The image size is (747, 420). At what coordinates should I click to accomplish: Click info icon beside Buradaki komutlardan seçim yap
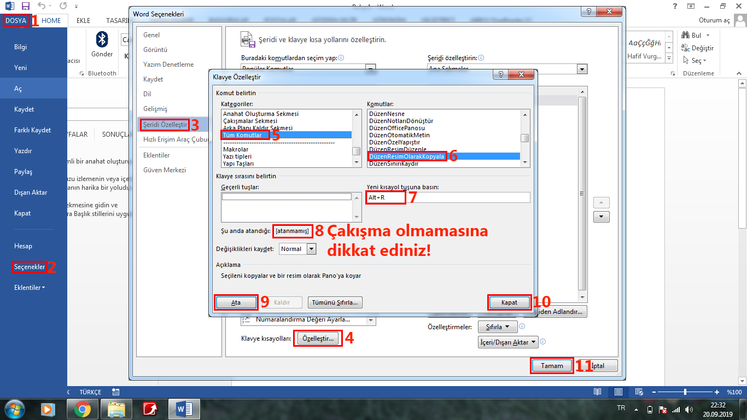coord(341,57)
